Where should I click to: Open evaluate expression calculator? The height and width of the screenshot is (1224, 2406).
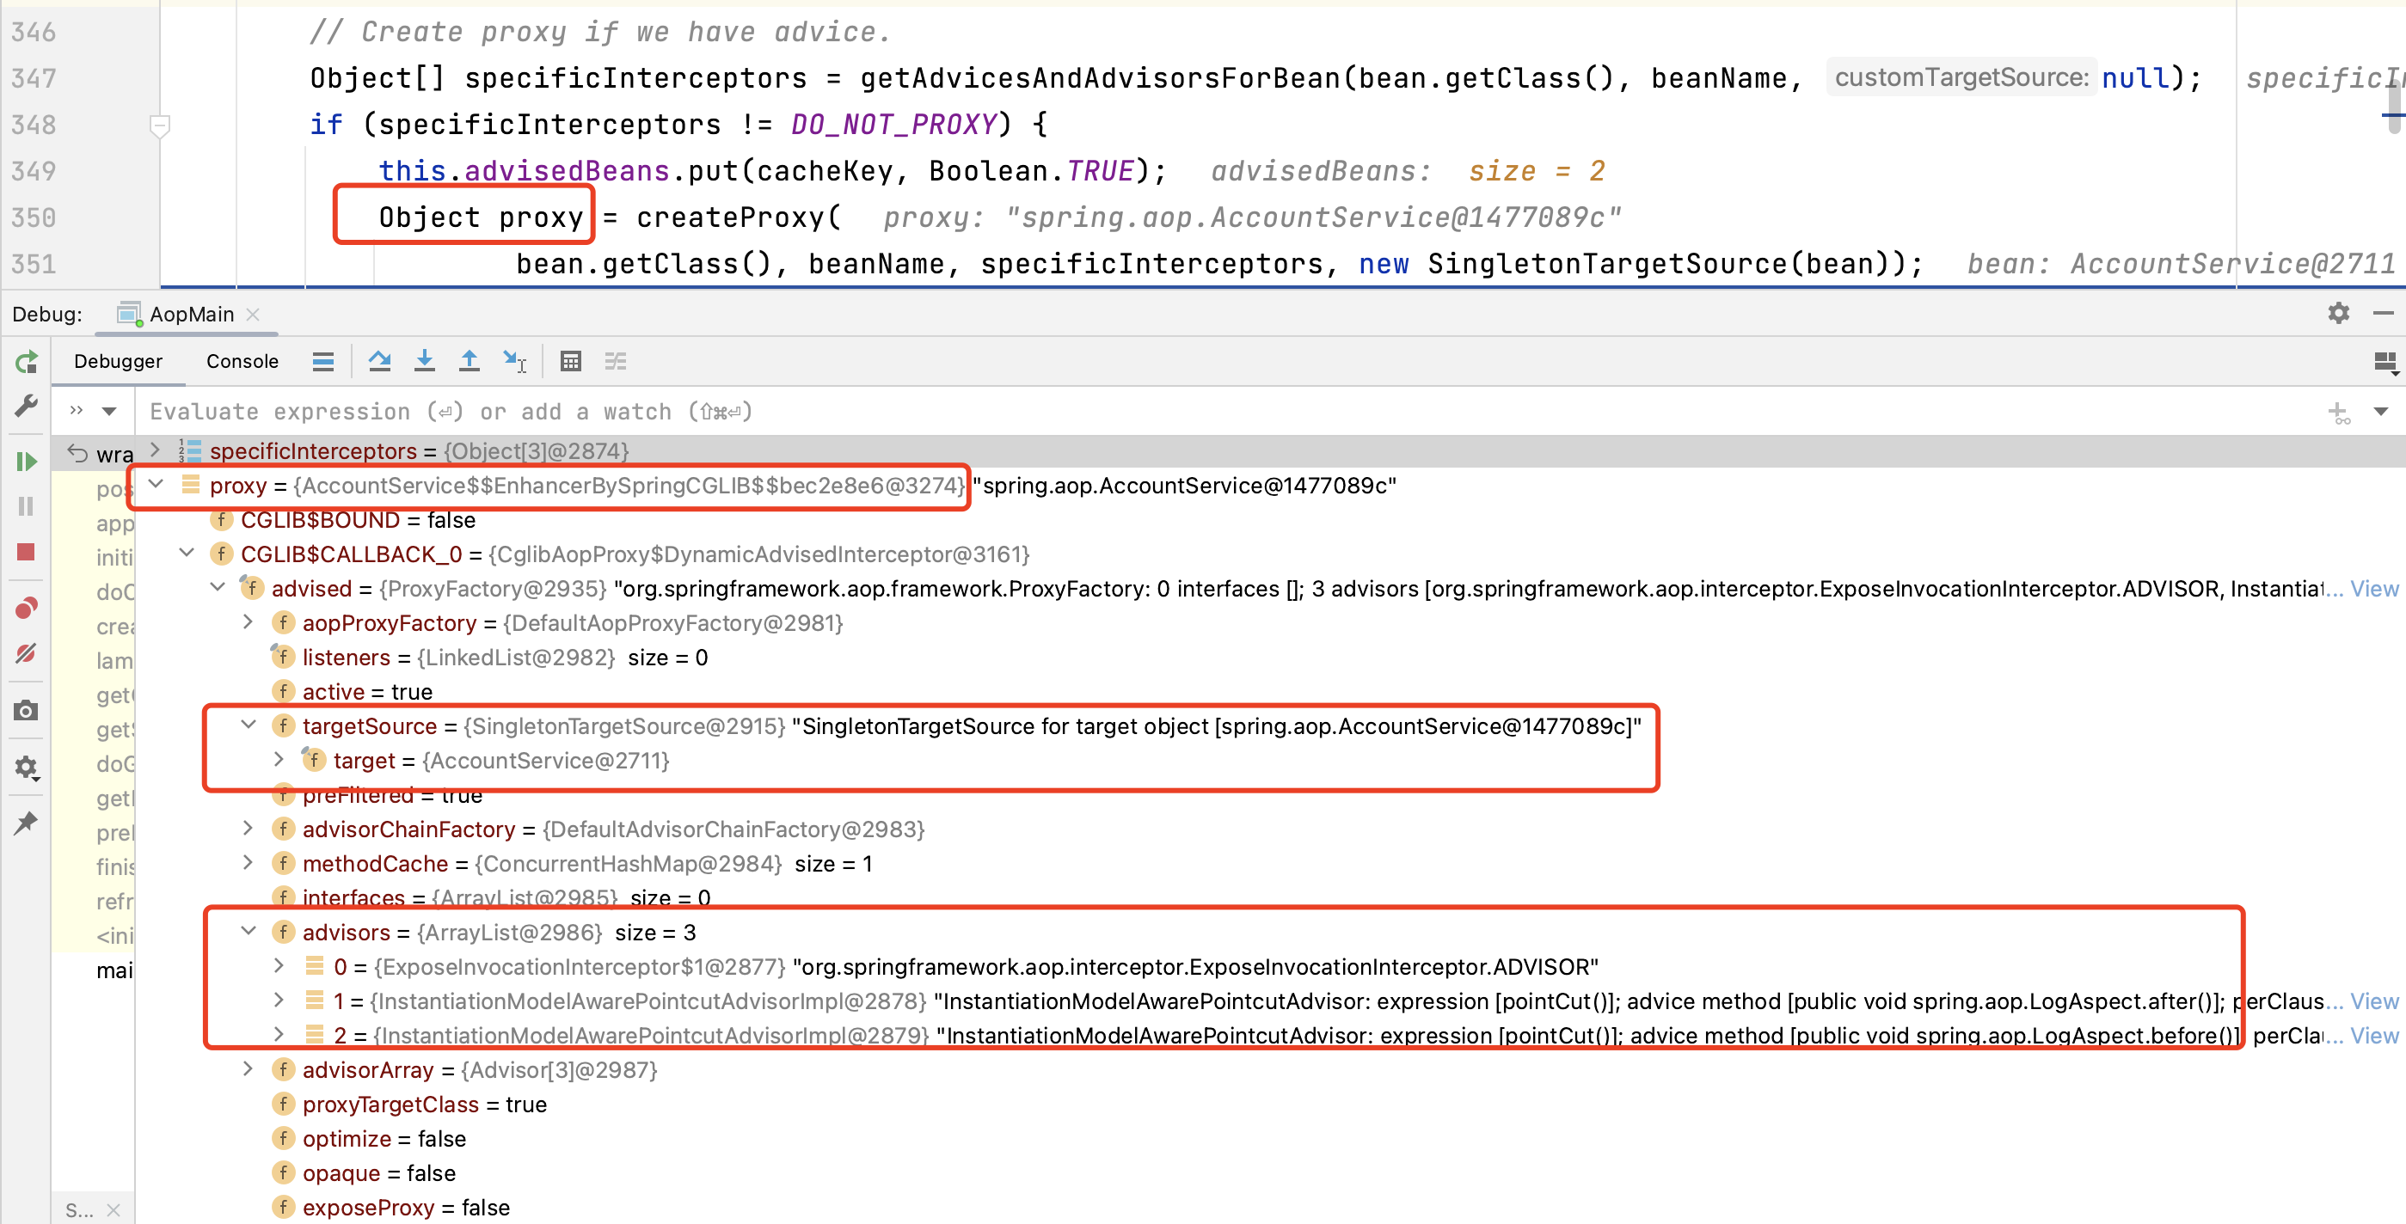point(571,361)
